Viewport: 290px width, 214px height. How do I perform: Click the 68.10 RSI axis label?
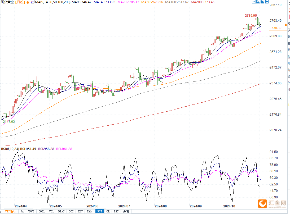274,171
